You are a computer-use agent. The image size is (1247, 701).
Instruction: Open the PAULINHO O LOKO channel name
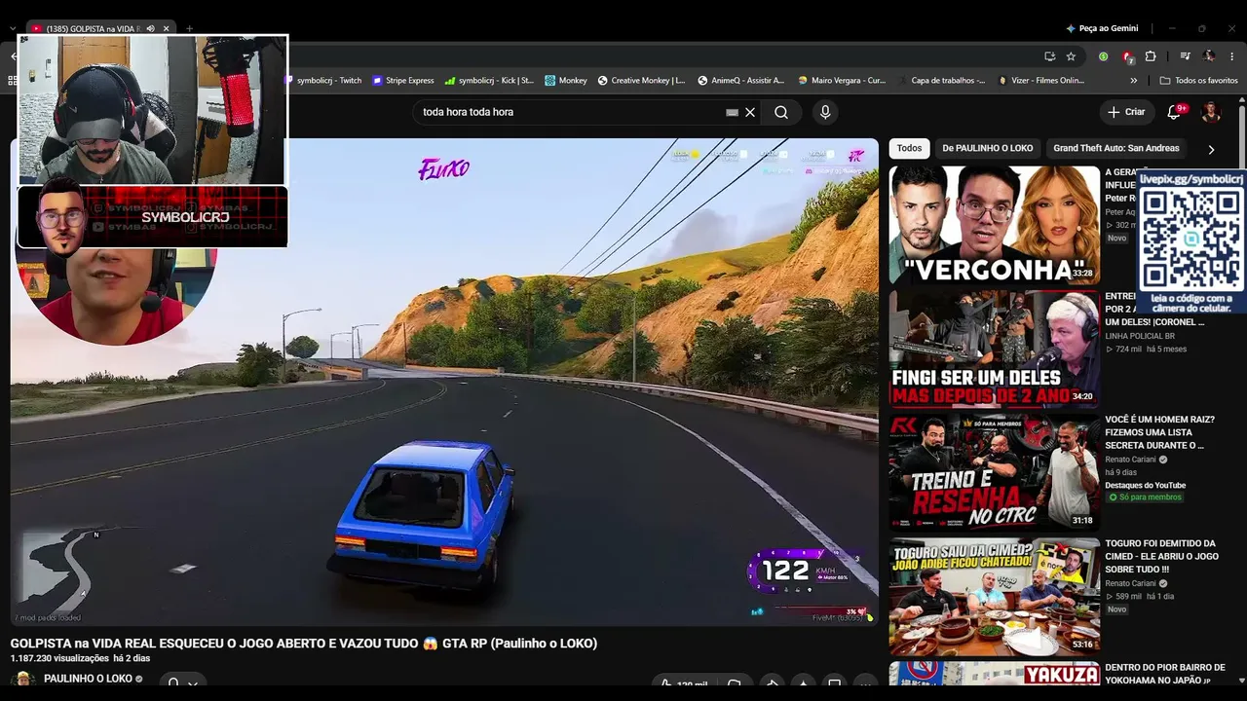[x=88, y=679]
